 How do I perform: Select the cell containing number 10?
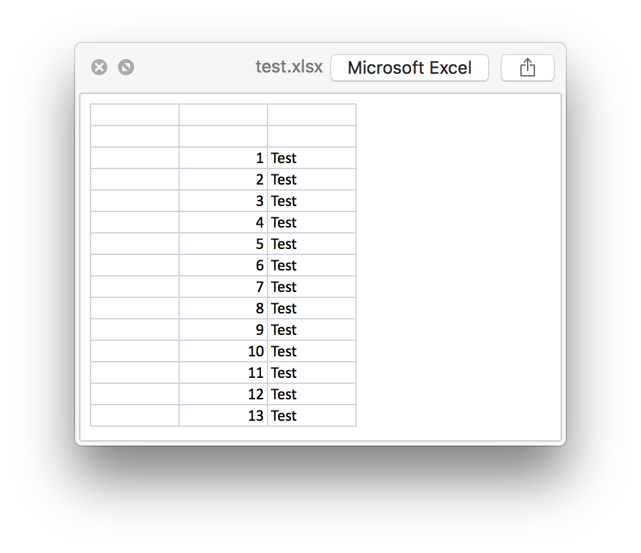pyautogui.click(x=223, y=351)
